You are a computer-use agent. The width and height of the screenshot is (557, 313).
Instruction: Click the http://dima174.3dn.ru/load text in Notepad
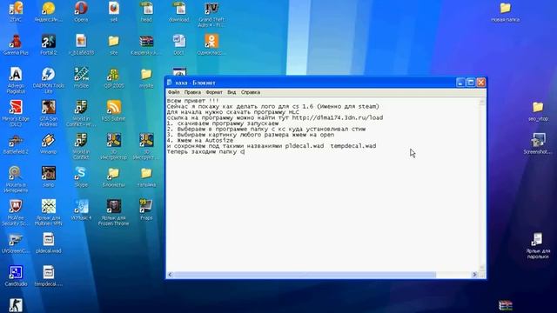click(x=338, y=118)
